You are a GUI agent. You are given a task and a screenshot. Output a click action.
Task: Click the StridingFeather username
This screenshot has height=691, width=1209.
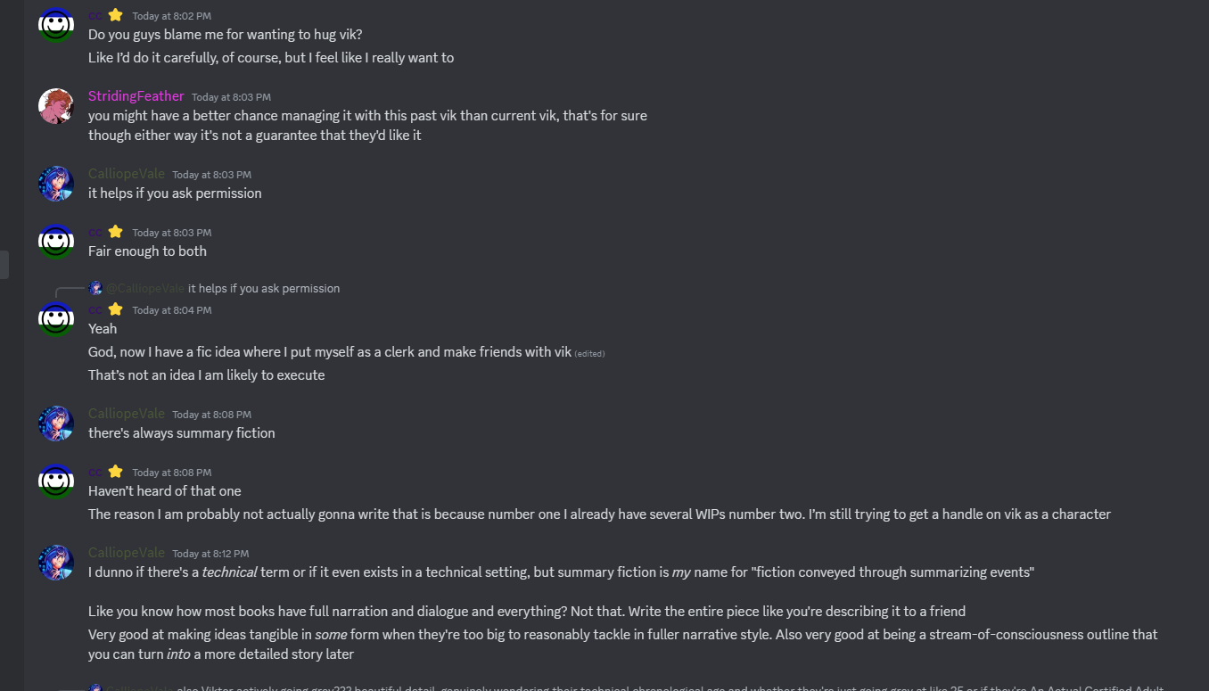pos(136,96)
